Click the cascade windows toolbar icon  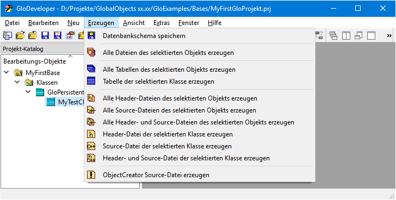333,35
